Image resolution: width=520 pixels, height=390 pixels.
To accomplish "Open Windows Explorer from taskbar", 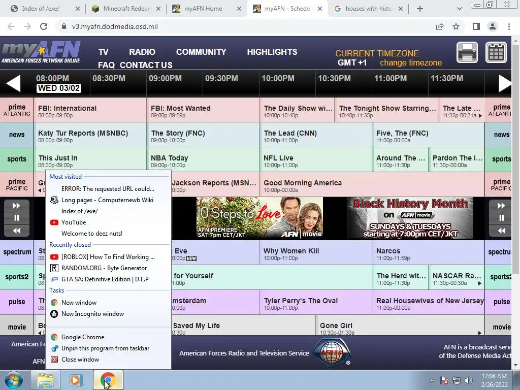I will pos(45,380).
